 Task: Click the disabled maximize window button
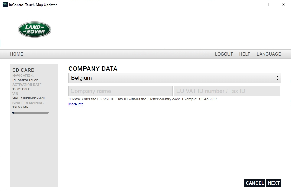point(270,5)
